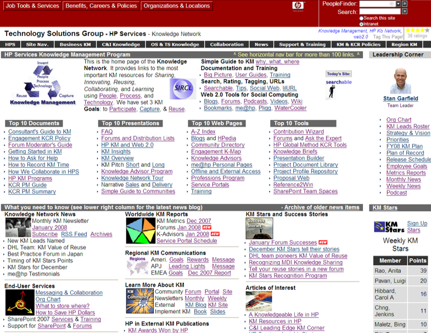The height and width of the screenshot is (333, 431).
Task: Open Archive of older news items
Action: (322, 207)
